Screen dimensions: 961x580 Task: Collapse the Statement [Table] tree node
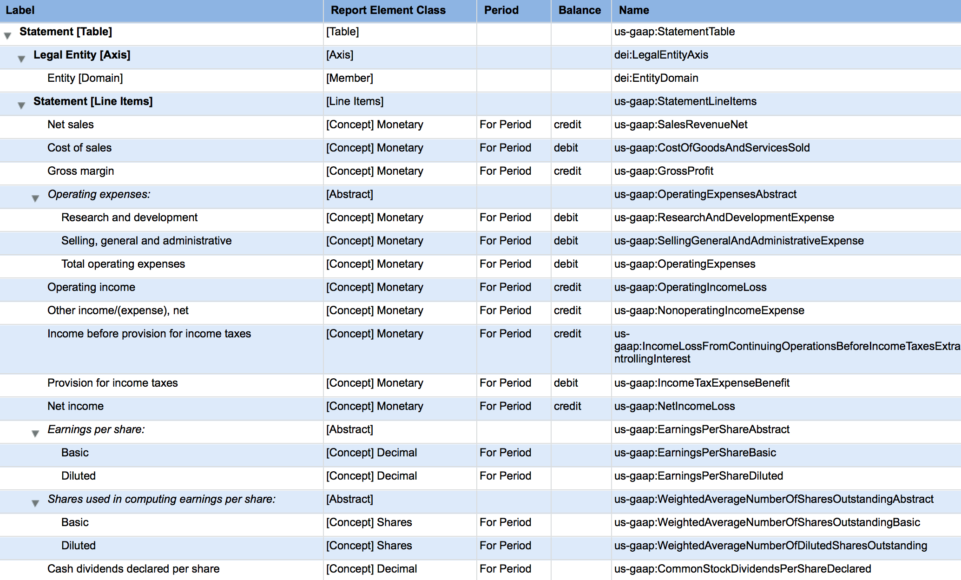[7, 35]
